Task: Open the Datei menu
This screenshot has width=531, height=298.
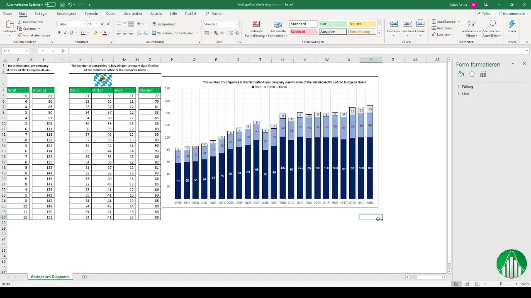Action: tap(7, 14)
